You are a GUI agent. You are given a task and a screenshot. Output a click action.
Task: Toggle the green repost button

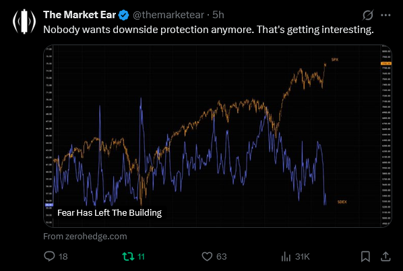tap(128, 256)
